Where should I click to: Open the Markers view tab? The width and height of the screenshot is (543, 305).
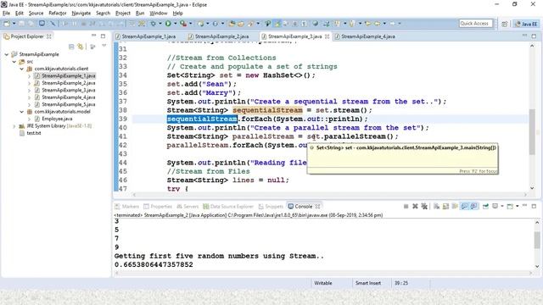(x=126, y=207)
